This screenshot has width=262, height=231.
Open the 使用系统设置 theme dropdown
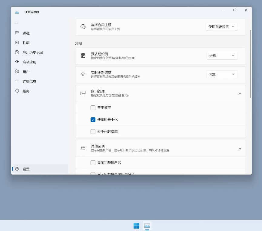(x=222, y=27)
